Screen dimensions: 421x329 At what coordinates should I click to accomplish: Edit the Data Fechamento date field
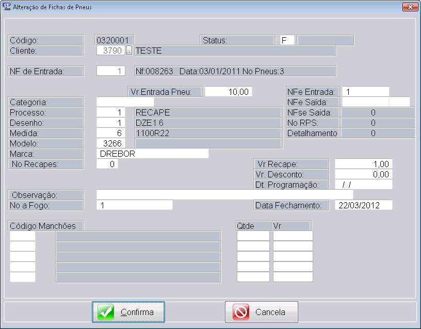pos(364,205)
